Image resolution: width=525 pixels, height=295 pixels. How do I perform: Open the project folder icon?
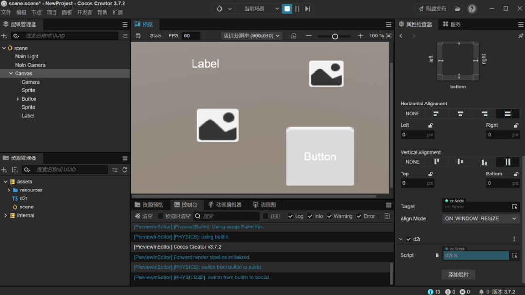457,9
